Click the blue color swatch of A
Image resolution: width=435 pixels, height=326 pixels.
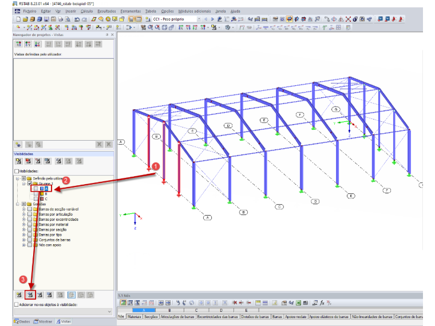coord(42,189)
